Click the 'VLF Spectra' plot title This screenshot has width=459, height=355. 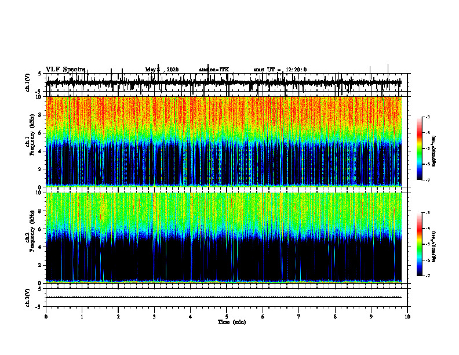click(x=65, y=70)
